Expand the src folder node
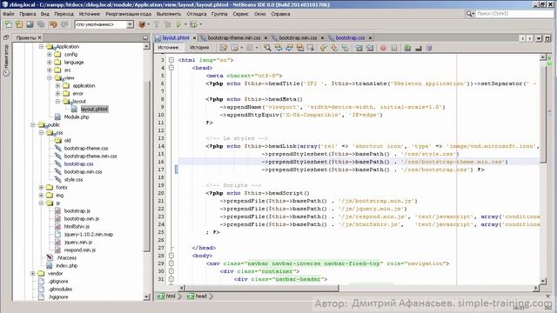This screenshot has height=313, width=557. point(50,70)
